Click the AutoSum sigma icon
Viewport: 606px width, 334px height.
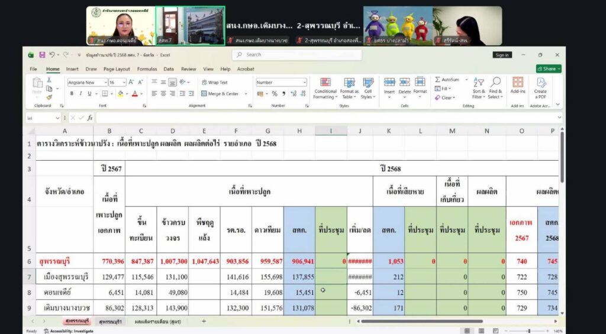click(438, 80)
